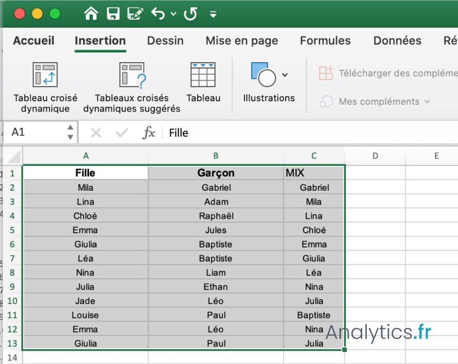This screenshot has width=458, height=364.
Task: Select column C header
Action: pos(314,156)
